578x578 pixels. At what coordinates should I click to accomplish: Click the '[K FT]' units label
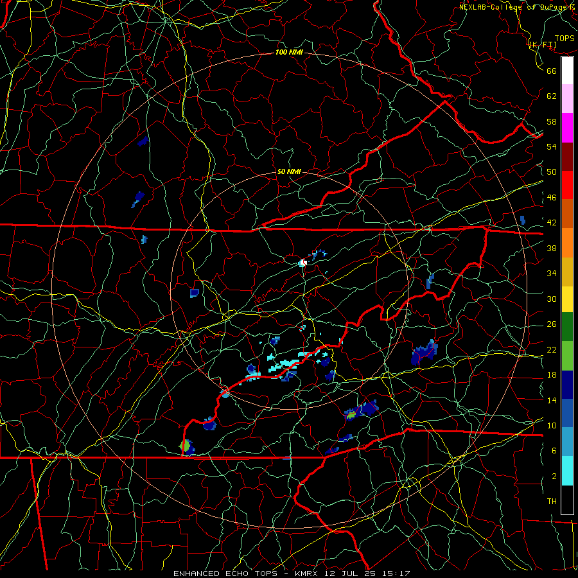(x=543, y=45)
